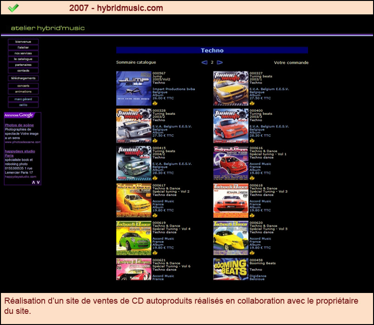Add album 000567 Jump to basket icon

[x=155, y=103]
